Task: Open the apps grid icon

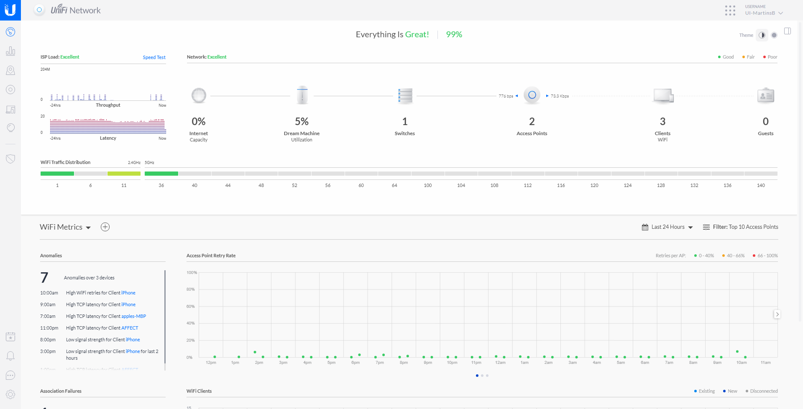Action: (730, 10)
